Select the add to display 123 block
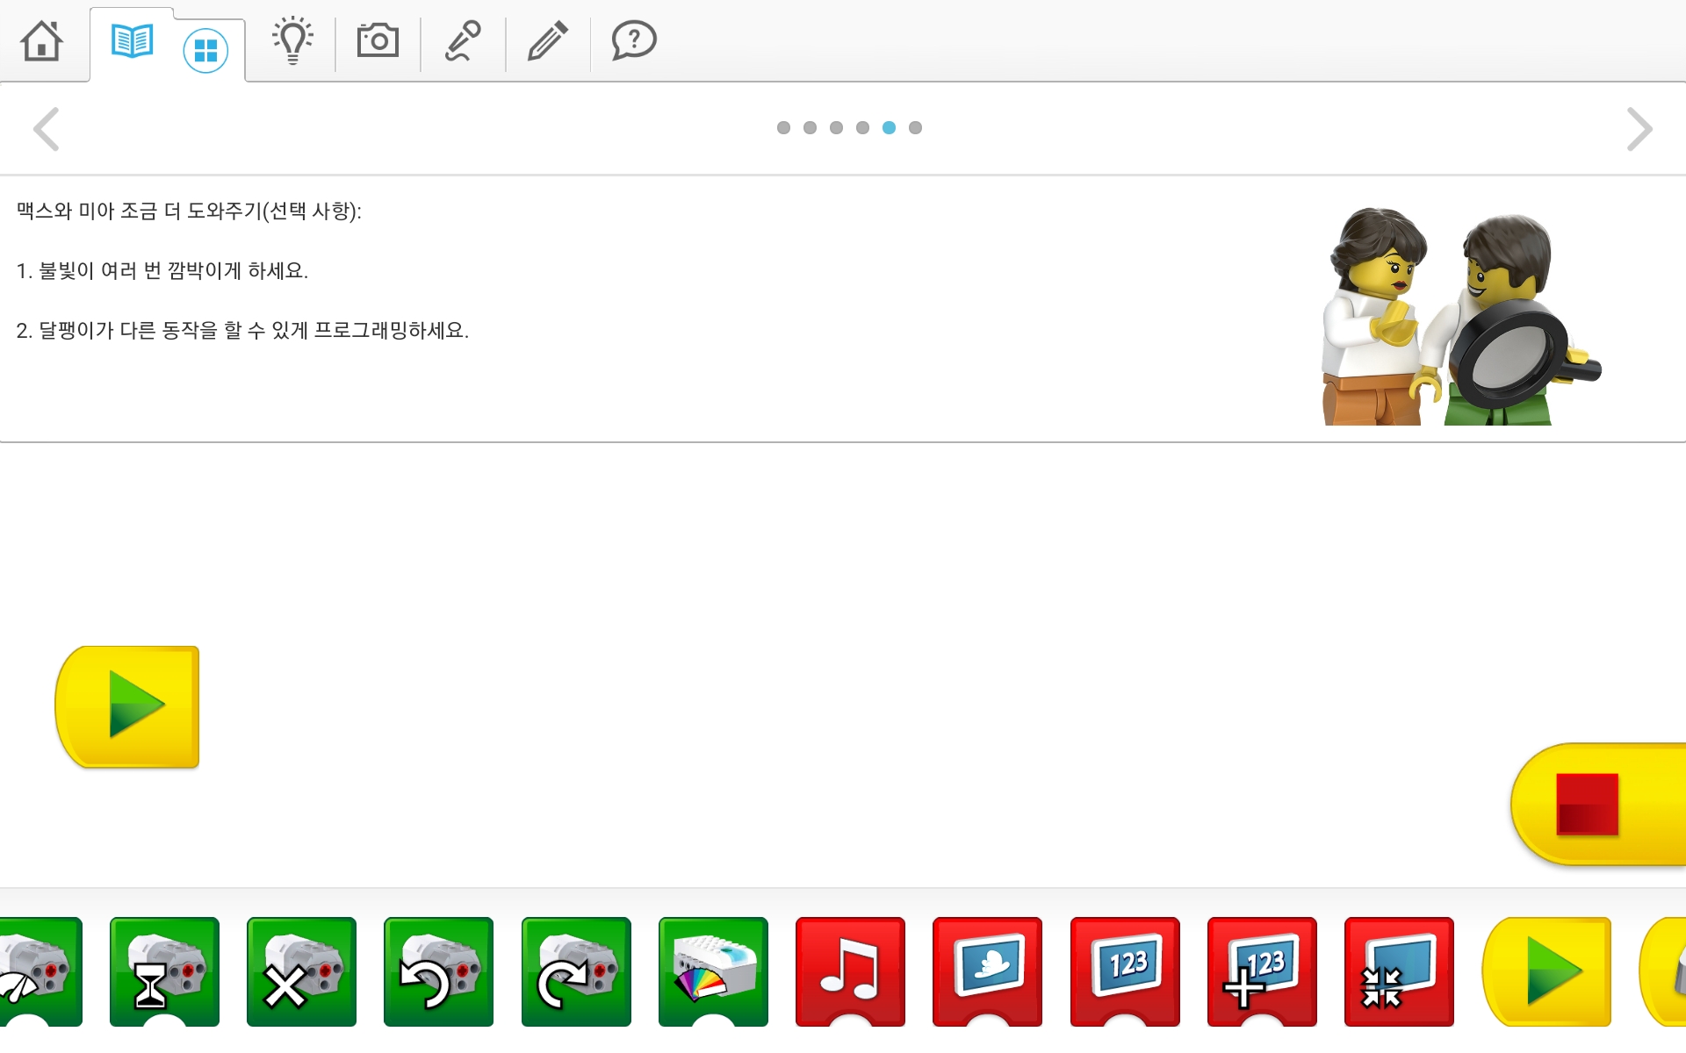This screenshot has height=1053, width=1686. 1262,971
